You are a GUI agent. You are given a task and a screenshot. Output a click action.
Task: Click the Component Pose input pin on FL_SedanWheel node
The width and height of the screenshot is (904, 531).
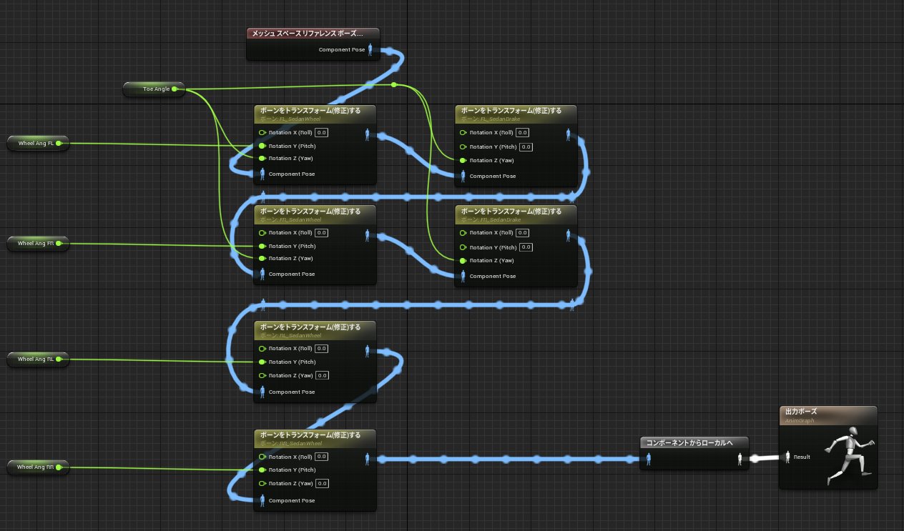point(262,174)
